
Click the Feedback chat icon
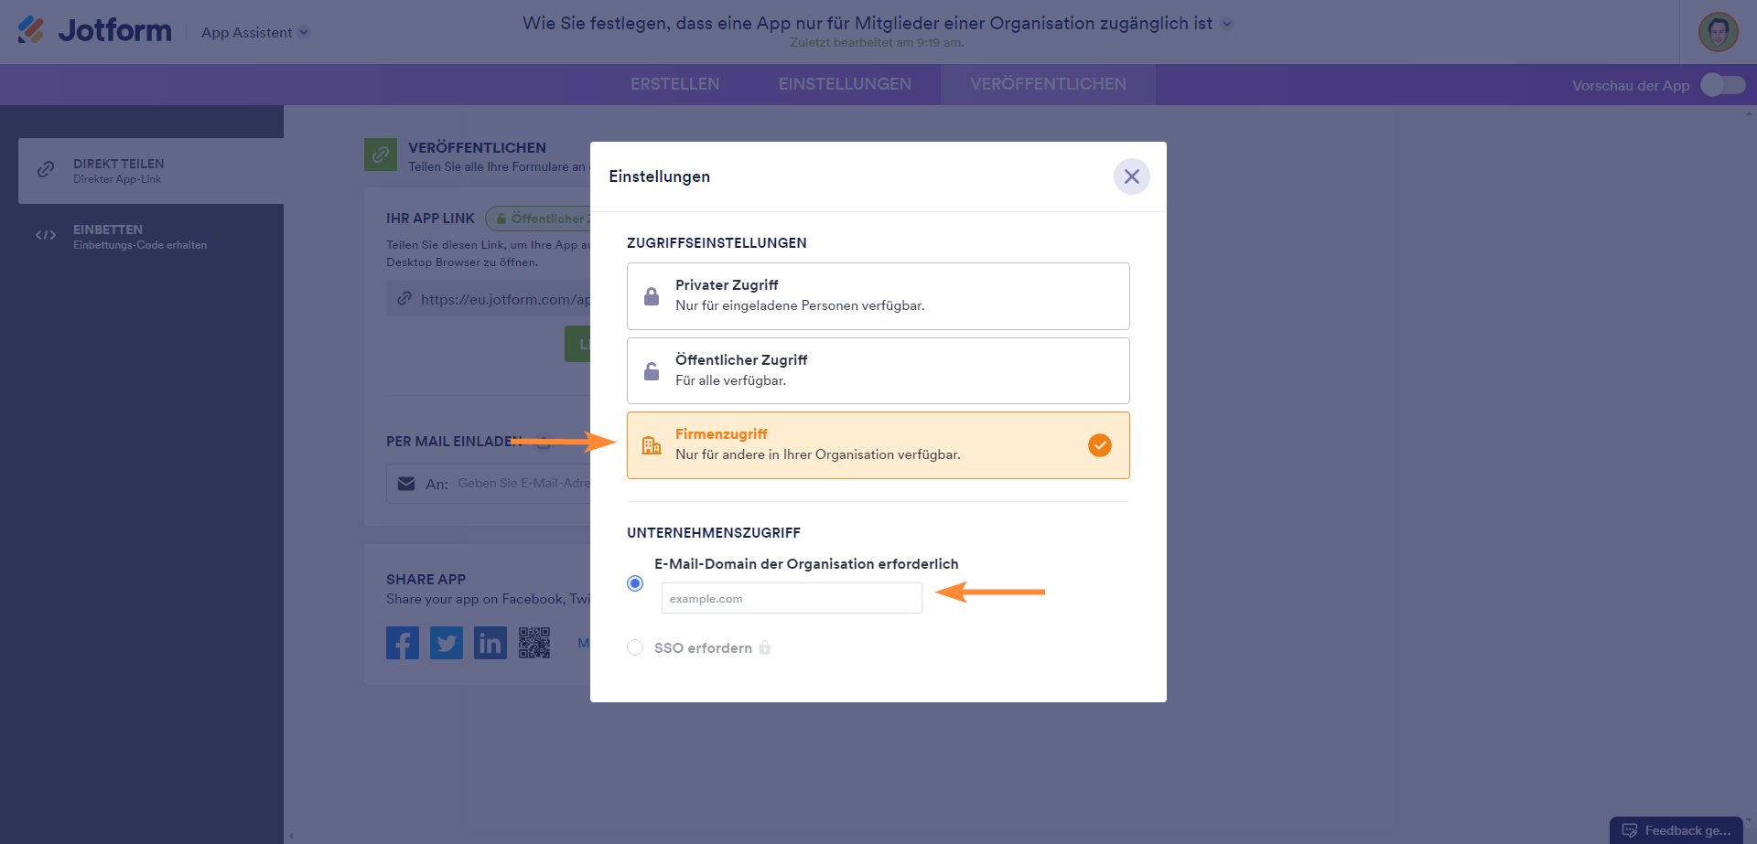pyautogui.click(x=1630, y=830)
